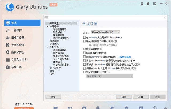Image resolution: width=171 pixels, height=109 pixels.
Task: Collapse the 忽略列表 tree node arrow
Action: pyautogui.click(x=48, y=47)
